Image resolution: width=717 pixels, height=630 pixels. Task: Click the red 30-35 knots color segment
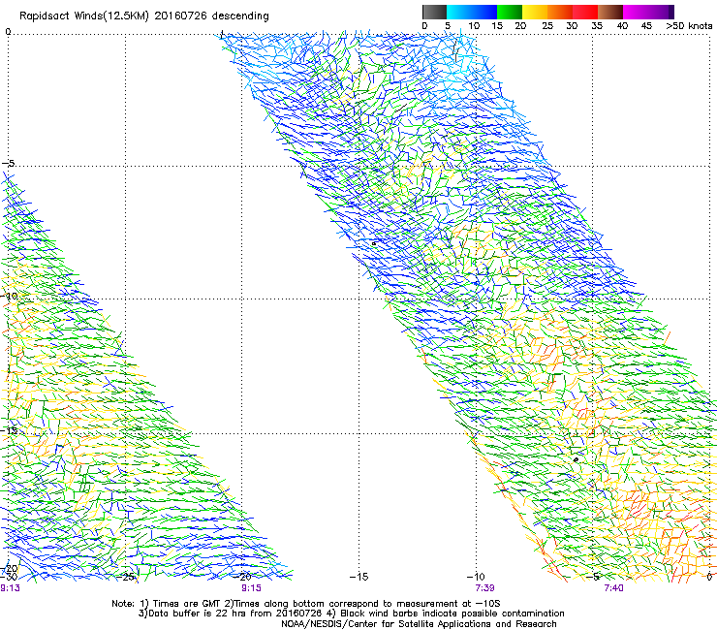tap(585, 12)
